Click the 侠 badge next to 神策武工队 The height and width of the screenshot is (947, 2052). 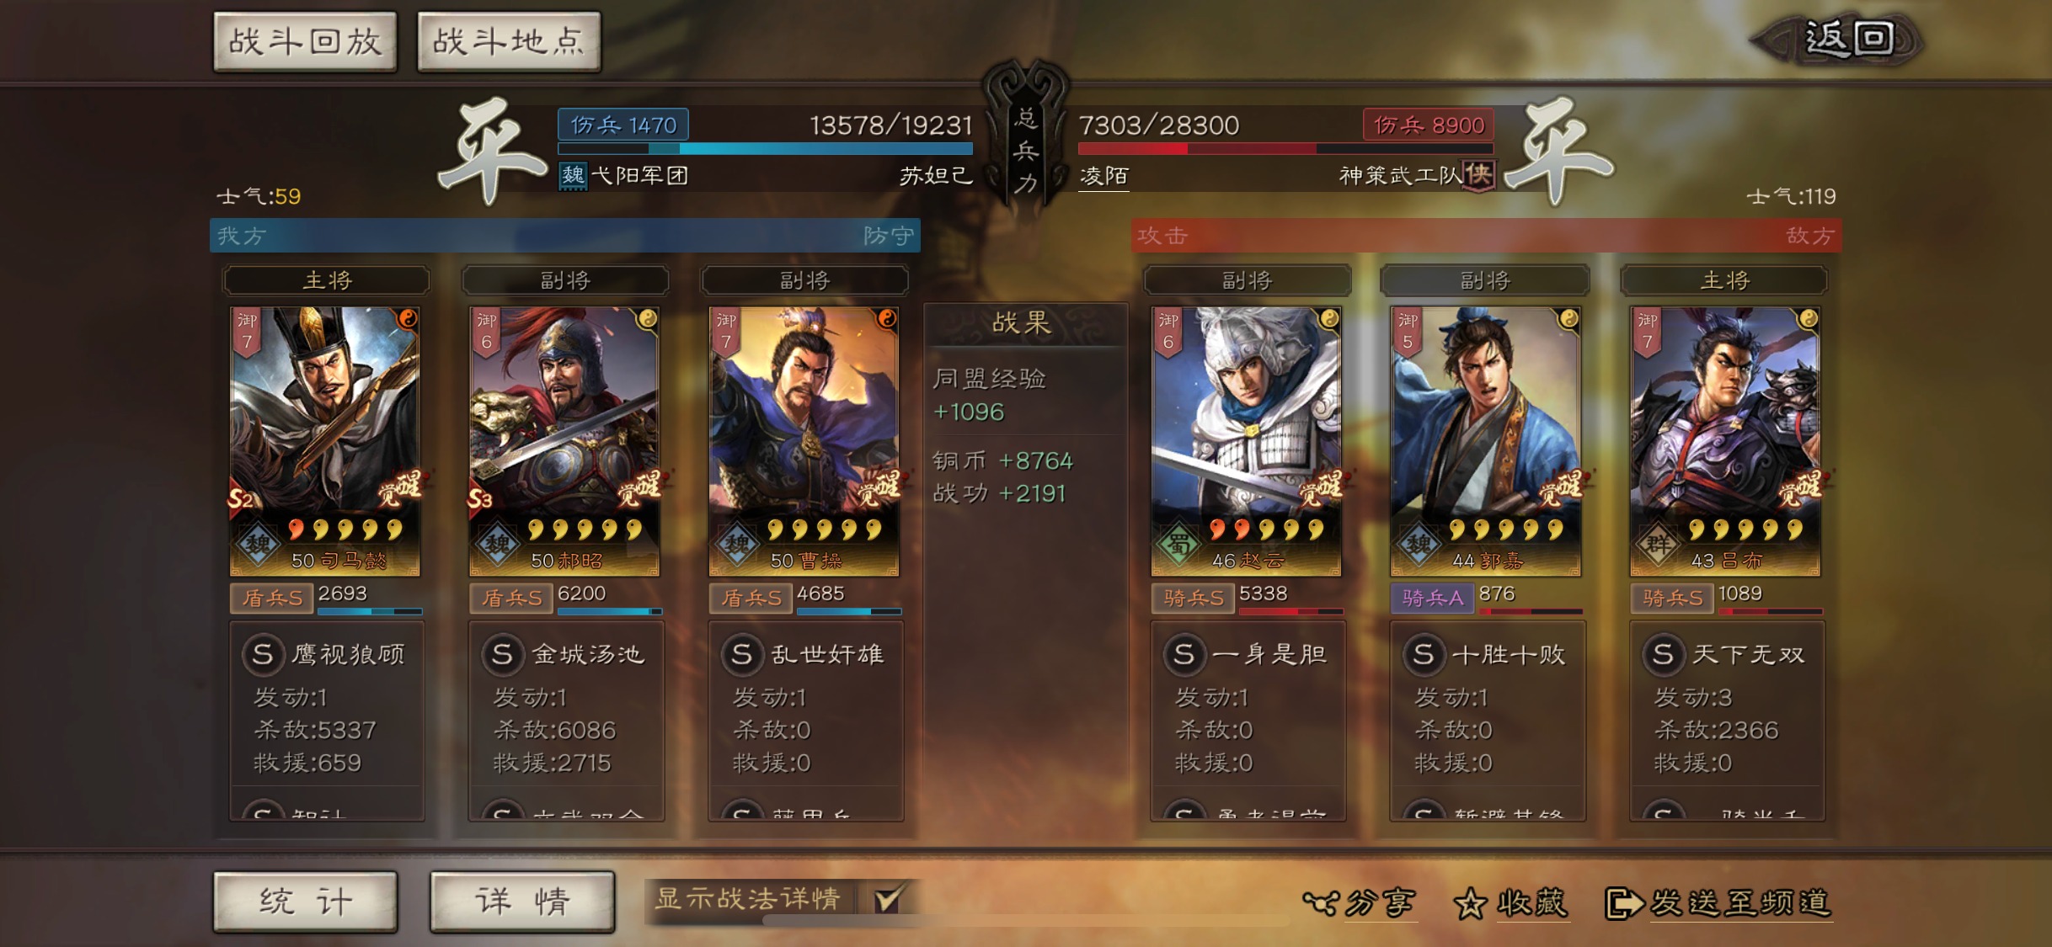coord(1478,174)
